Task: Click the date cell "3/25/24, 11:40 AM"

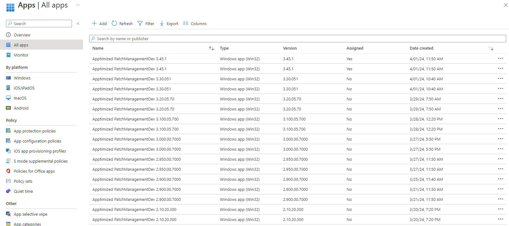Action: click(x=426, y=179)
